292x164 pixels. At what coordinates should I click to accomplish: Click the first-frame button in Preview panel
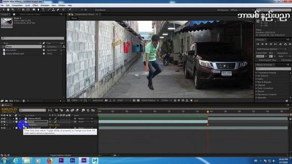[258, 44]
